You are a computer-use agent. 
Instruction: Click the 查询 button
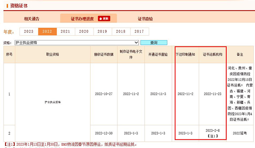154,43
